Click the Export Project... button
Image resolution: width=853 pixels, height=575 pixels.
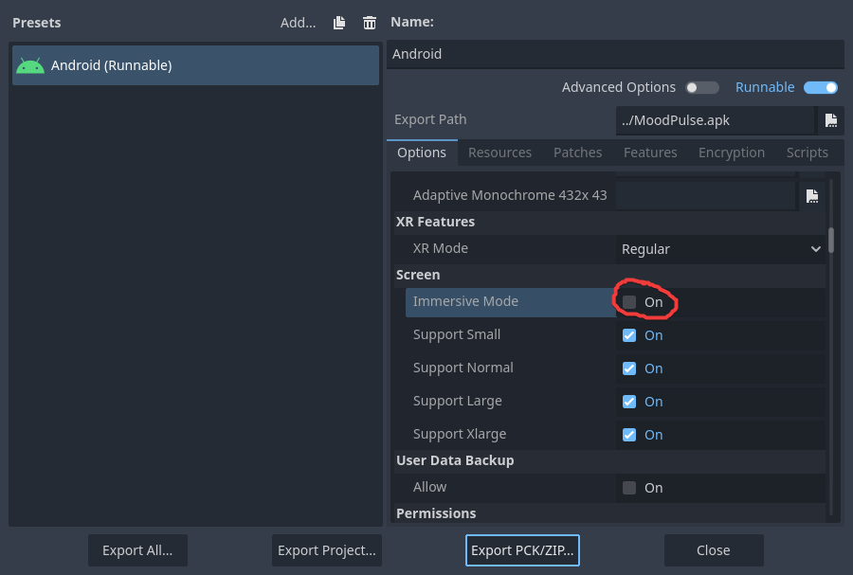[x=327, y=550]
